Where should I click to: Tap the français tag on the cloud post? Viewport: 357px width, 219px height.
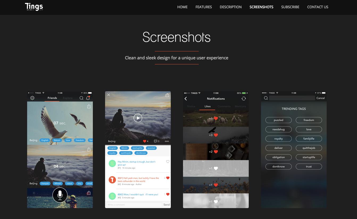click(45, 183)
